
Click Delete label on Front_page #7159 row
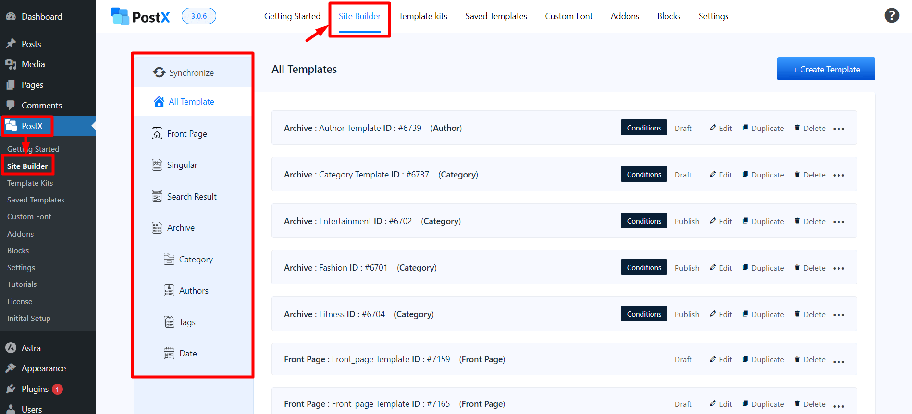point(814,359)
